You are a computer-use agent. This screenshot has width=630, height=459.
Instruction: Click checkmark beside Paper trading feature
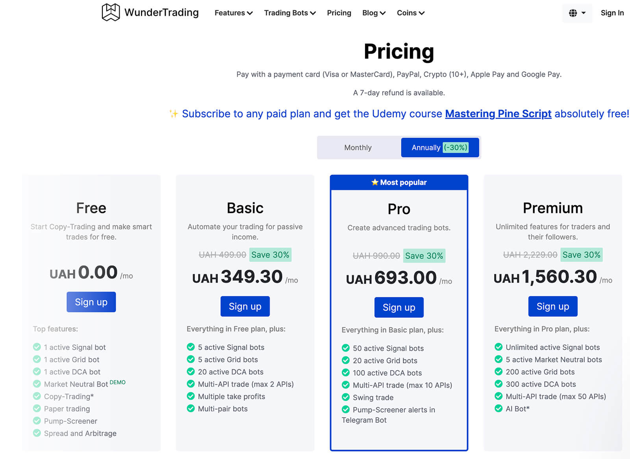(37, 408)
